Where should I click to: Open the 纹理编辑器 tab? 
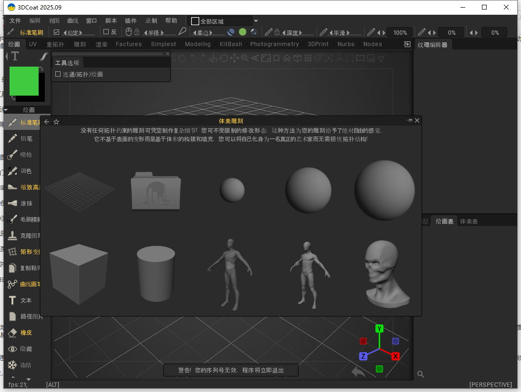(x=433, y=44)
